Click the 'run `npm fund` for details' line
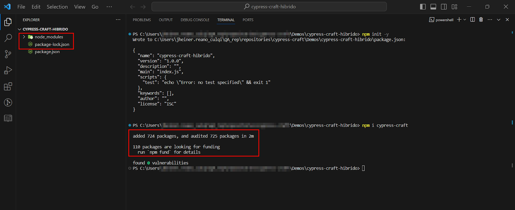Image resolution: width=515 pixels, height=210 pixels. (x=169, y=152)
